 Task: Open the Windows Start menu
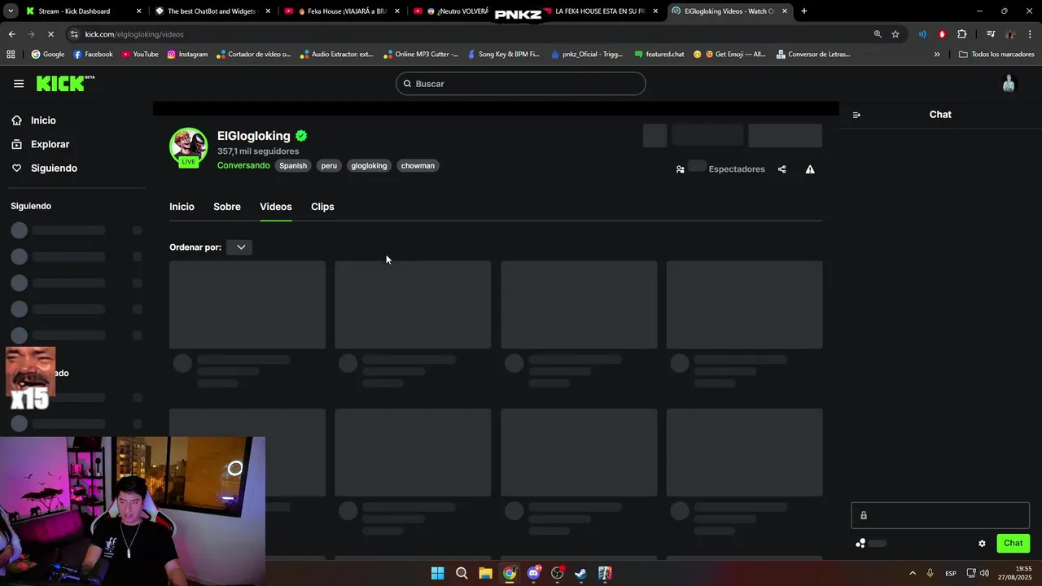437,573
